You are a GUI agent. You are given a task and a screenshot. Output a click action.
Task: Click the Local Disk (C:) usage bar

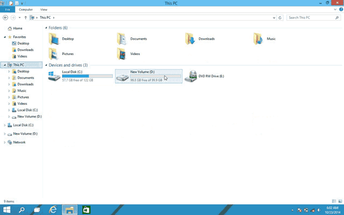87,76
